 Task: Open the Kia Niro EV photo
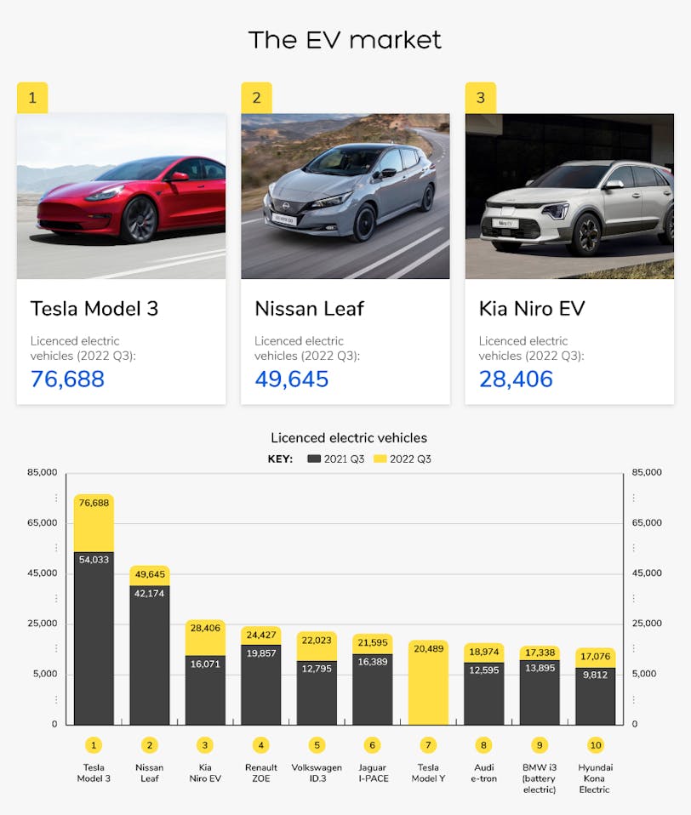click(569, 197)
